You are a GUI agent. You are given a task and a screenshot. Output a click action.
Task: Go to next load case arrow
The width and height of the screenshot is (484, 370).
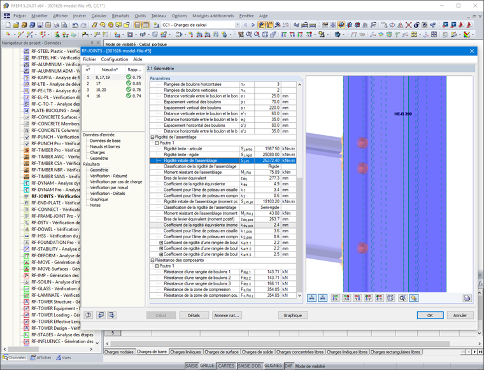point(253,25)
